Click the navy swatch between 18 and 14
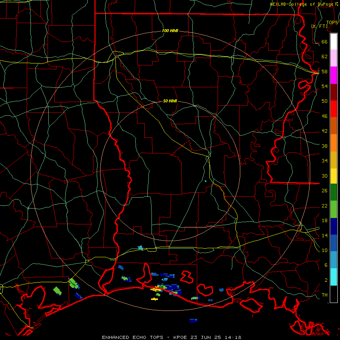This screenshot has width=340, height=340. tap(334, 226)
